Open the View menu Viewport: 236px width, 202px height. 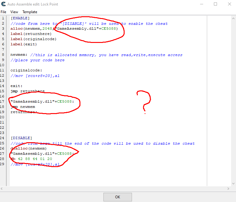click(14, 12)
